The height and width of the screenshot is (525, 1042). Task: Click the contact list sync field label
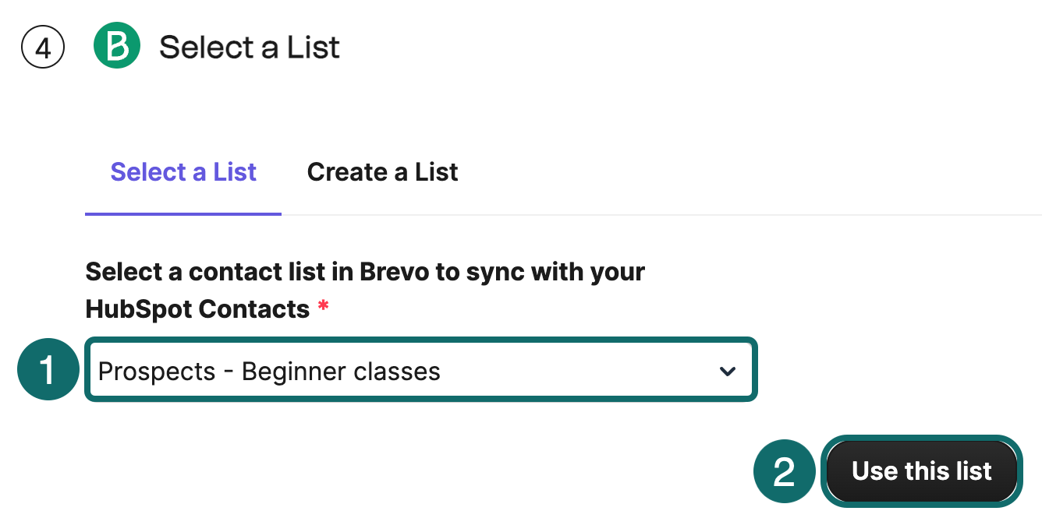[x=365, y=273]
